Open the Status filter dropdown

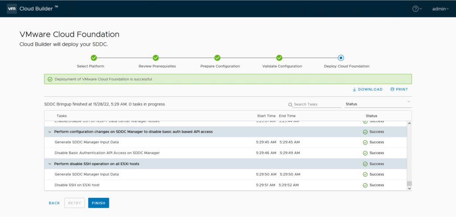pyautogui.click(x=378, y=104)
